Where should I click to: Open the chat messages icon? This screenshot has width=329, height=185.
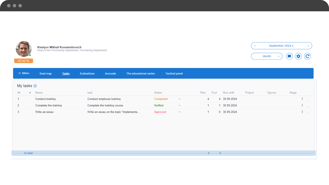click(289, 56)
